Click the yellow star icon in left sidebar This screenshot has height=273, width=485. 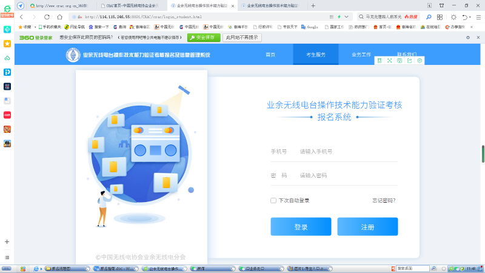tap(7, 44)
